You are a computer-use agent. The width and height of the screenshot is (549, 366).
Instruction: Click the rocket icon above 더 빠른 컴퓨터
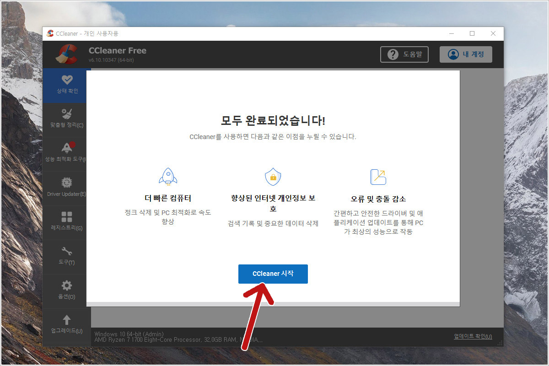[168, 177]
